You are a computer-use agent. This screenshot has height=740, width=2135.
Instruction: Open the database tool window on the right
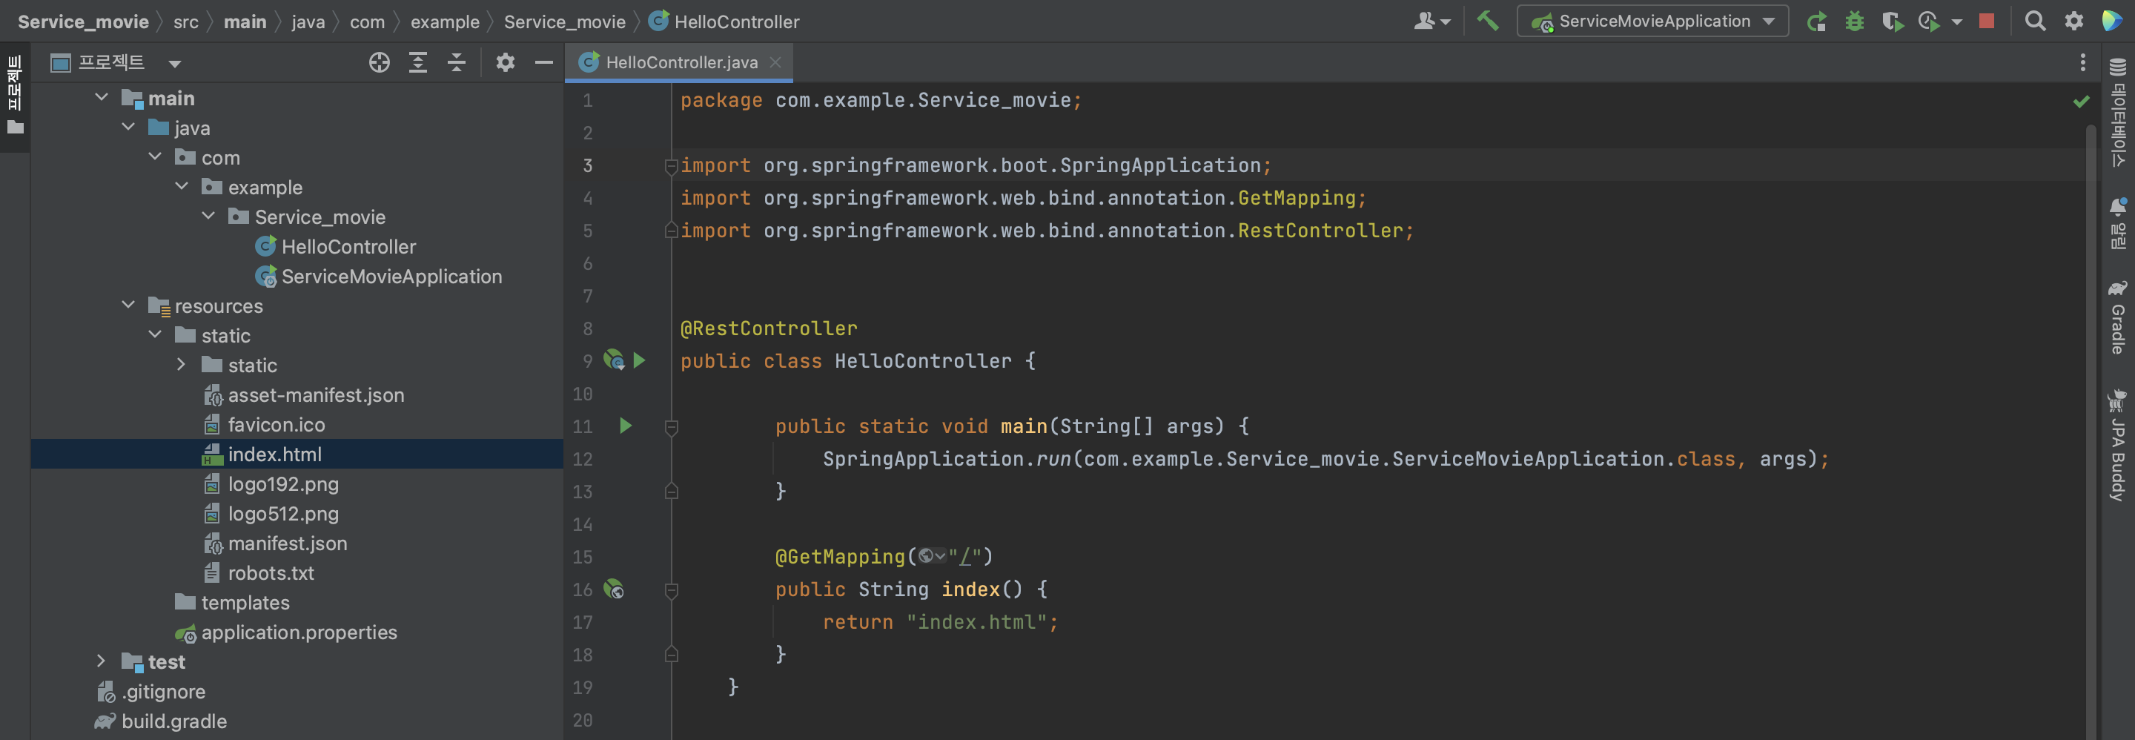pos(2119,113)
